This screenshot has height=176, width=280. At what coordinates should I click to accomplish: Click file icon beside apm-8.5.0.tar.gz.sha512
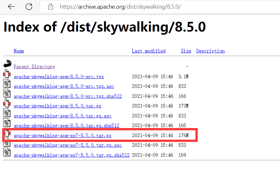click(7, 122)
